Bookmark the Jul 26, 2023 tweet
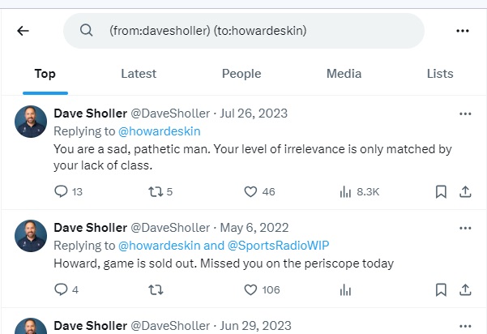This screenshot has height=334, width=487. (441, 192)
